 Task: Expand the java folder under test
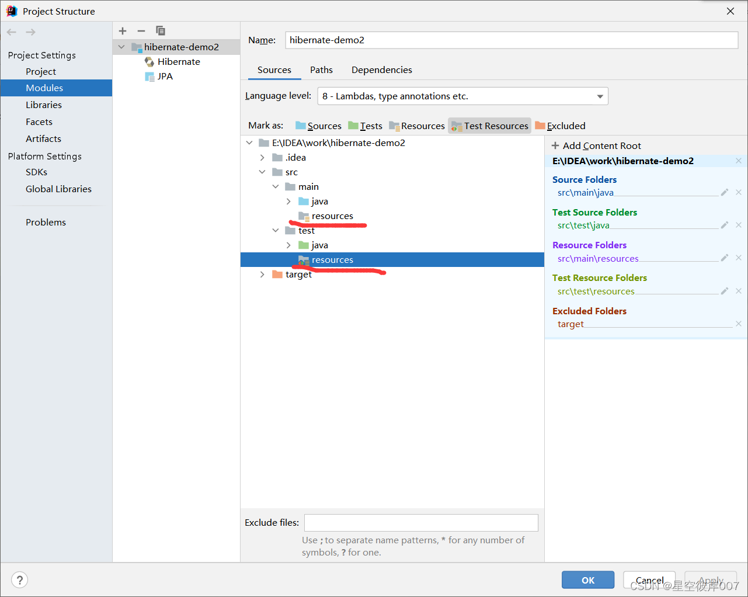tap(288, 245)
